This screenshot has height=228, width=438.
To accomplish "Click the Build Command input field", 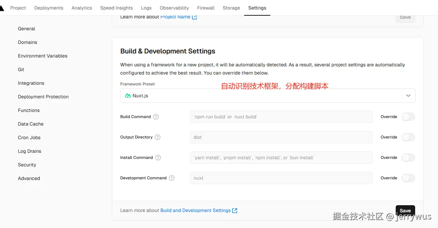I will tap(281, 117).
